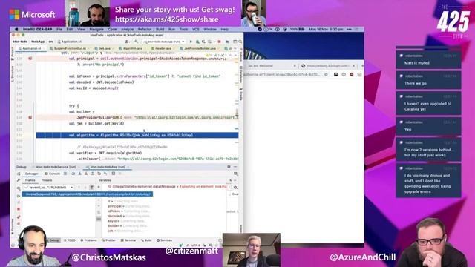
Task: Click the green Run button in the toolbar
Action: click(x=191, y=42)
